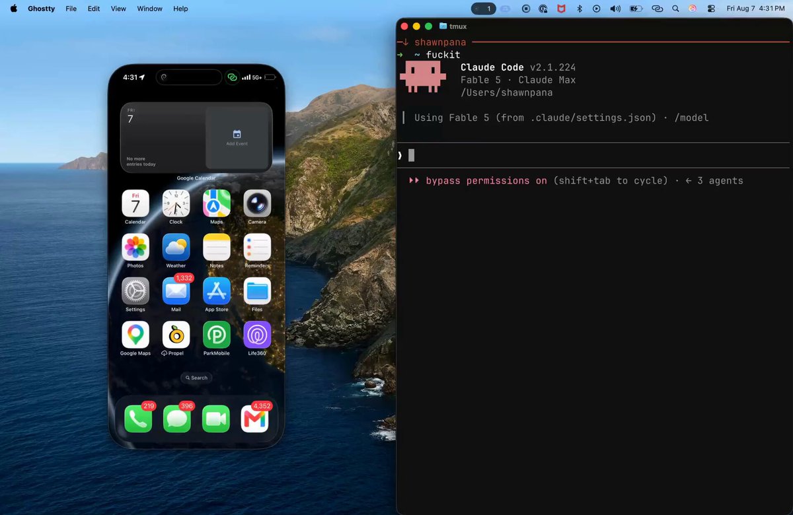Viewport: 793px width, 515px height.
Task: Click the screen recording stop icon in menu bar
Action: [x=526, y=9]
